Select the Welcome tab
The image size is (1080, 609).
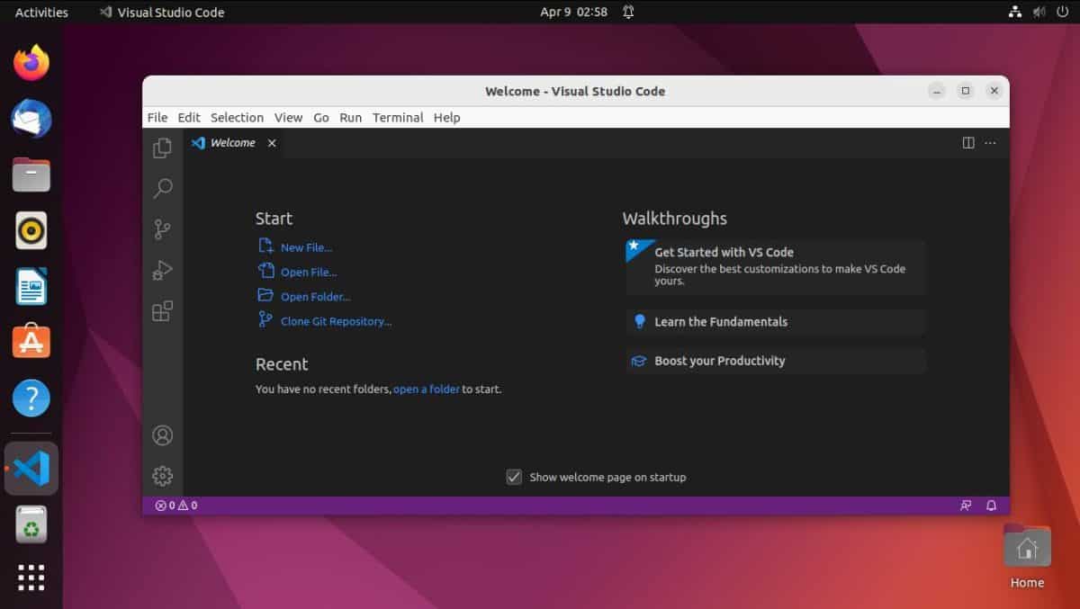click(x=230, y=142)
